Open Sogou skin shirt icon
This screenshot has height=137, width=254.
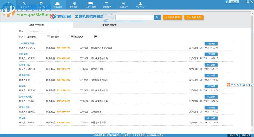[x=249, y=85]
